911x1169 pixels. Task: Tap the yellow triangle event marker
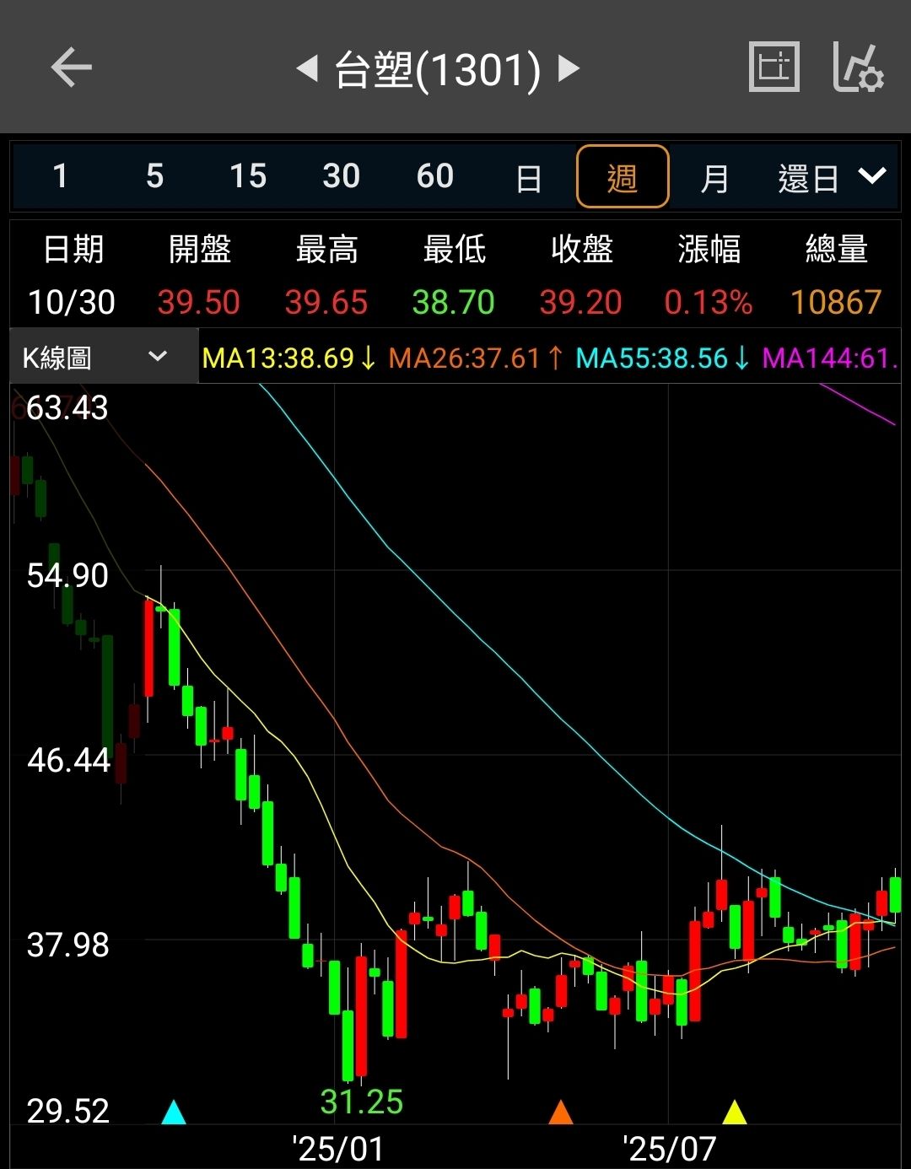point(735,1112)
